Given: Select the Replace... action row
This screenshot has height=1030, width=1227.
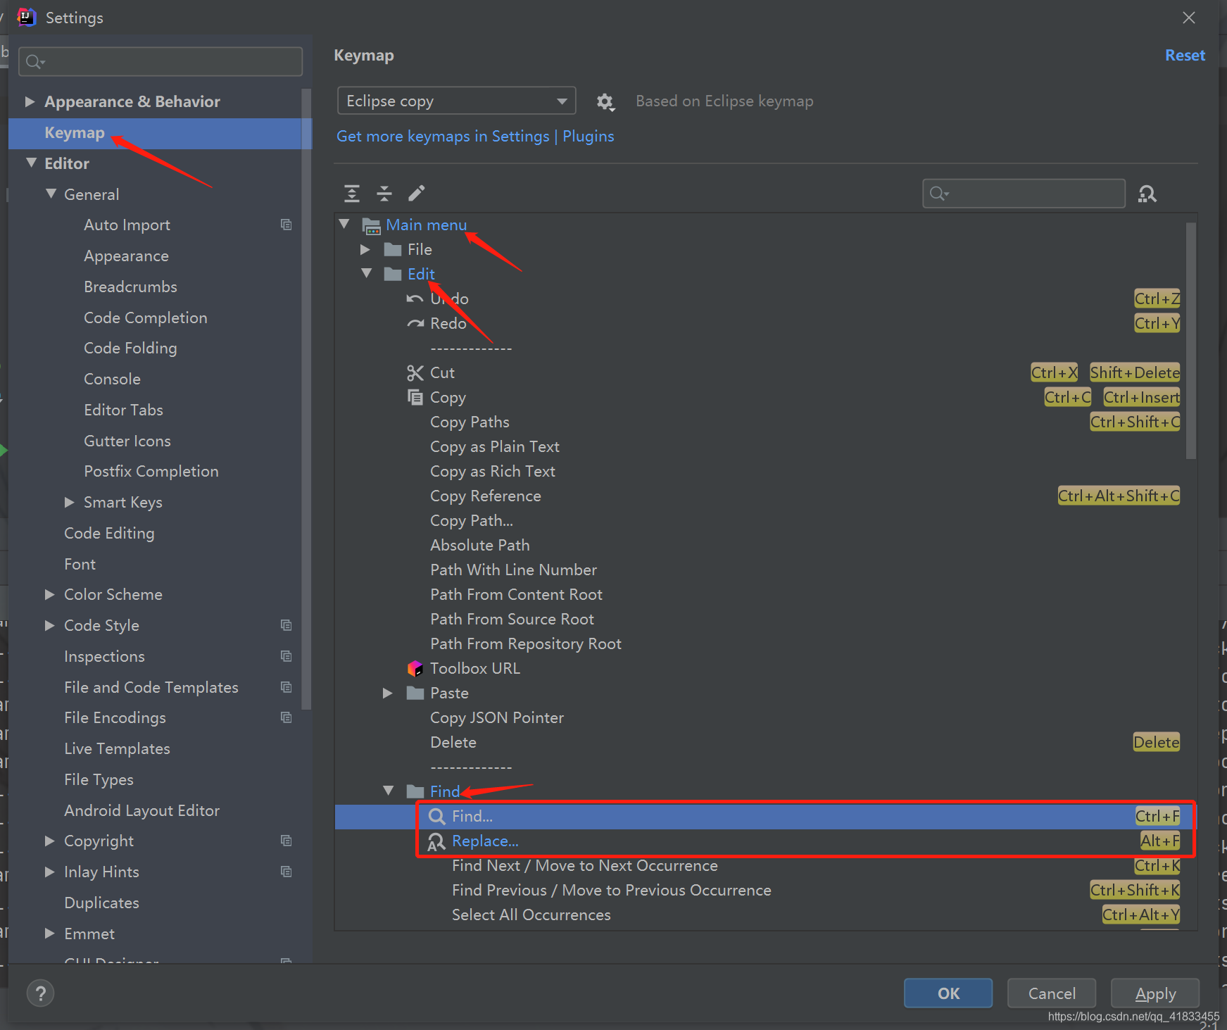Looking at the screenshot, I should coord(765,841).
